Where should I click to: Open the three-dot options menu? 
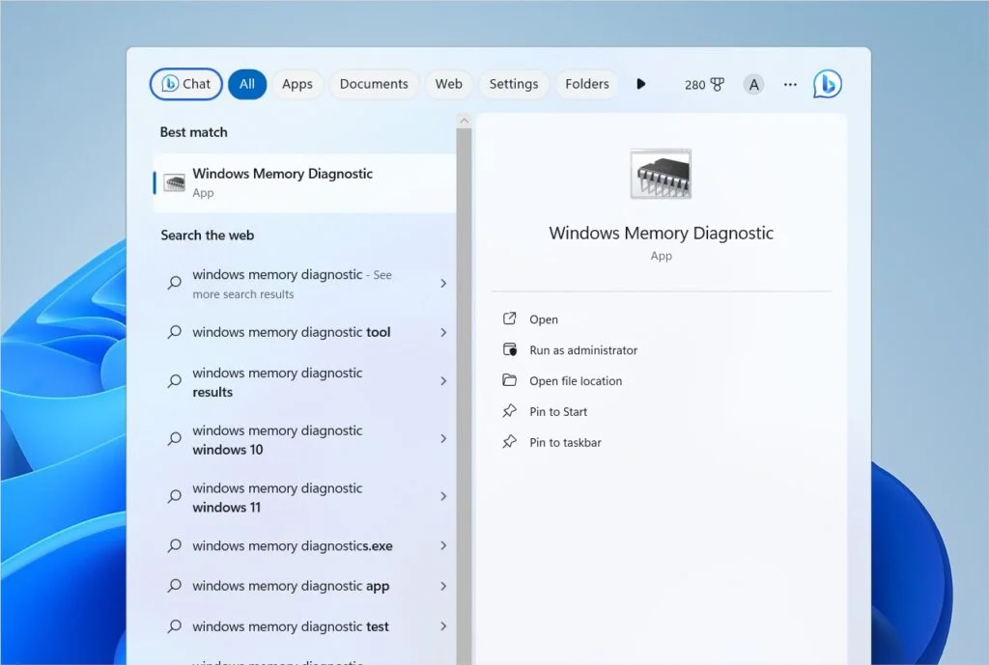790,85
